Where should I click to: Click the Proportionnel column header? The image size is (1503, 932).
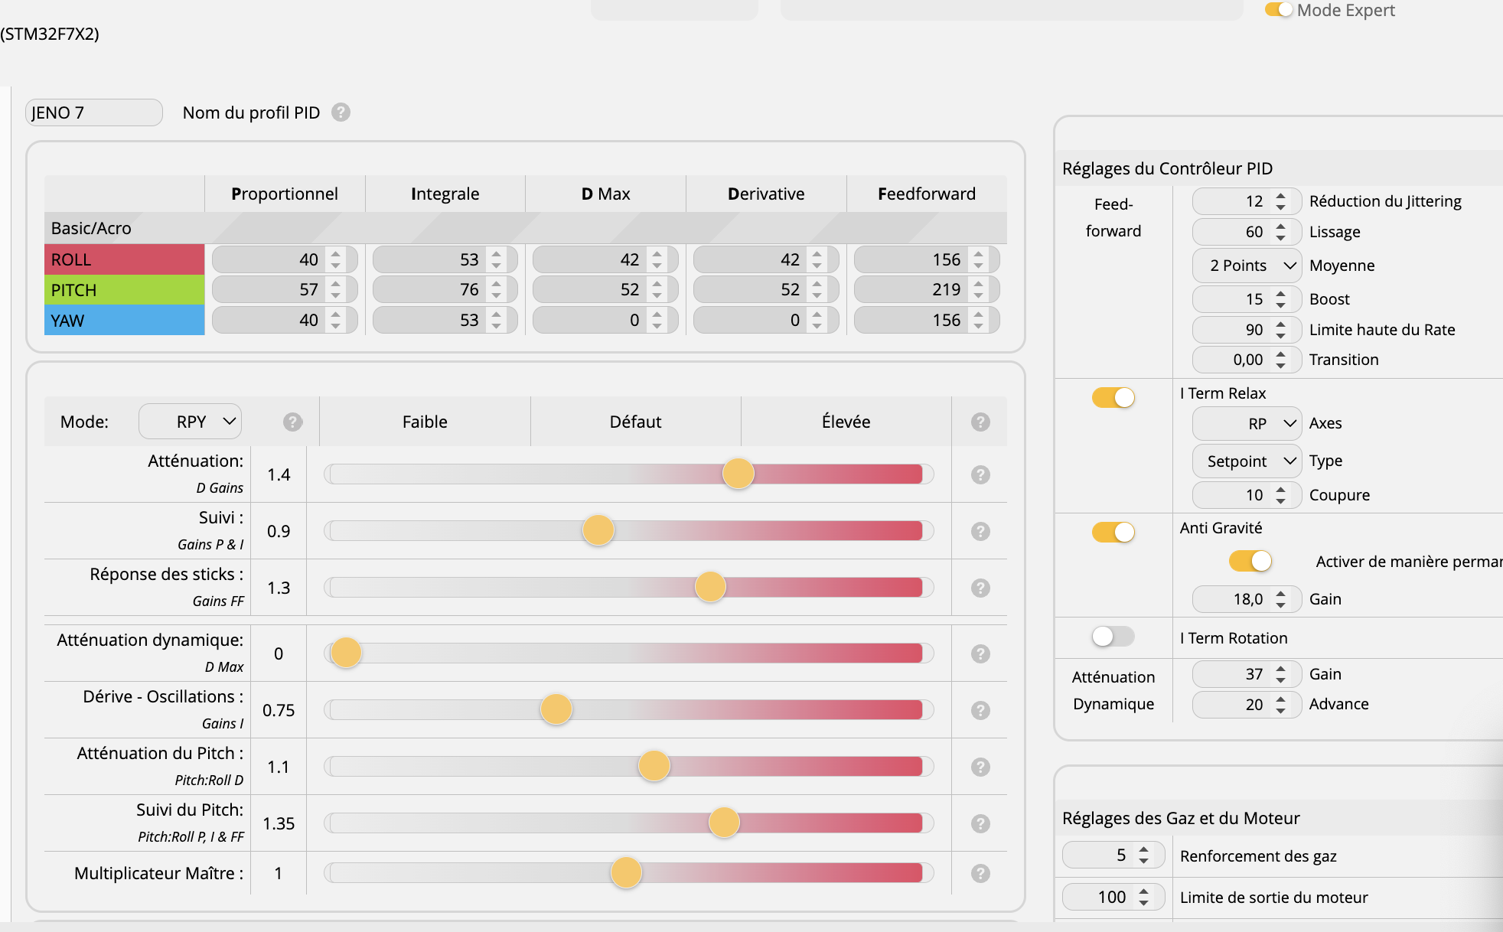coord(284,194)
